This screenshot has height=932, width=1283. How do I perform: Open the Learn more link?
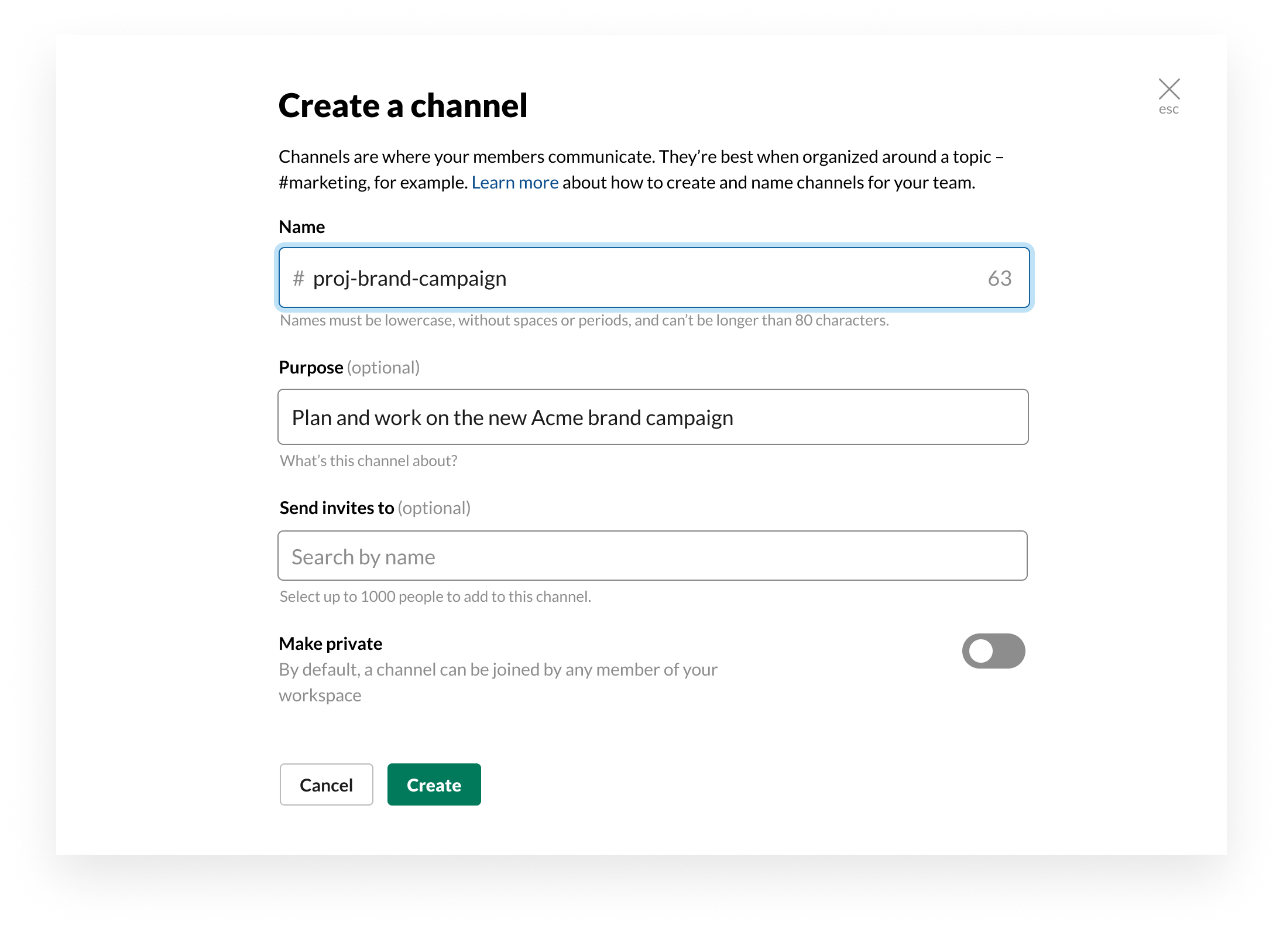point(514,183)
